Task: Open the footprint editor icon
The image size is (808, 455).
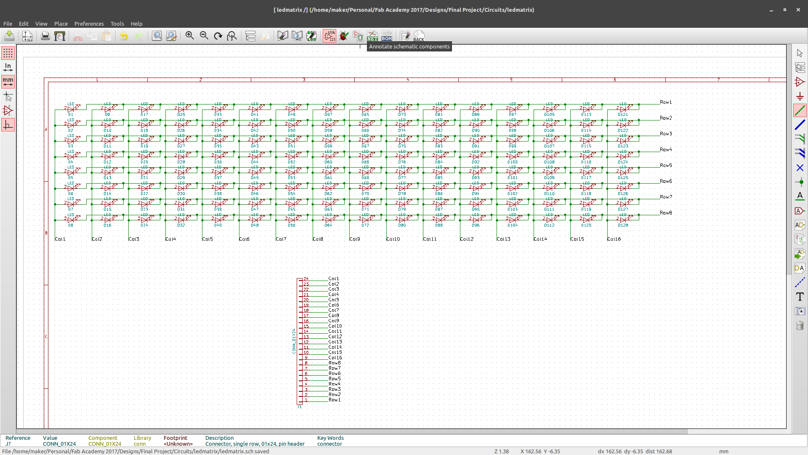Action: [x=311, y=36]
